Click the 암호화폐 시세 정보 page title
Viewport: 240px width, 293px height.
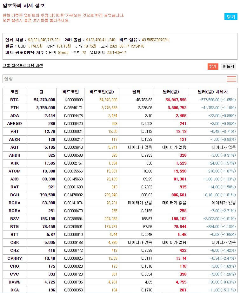pos(24,5)
